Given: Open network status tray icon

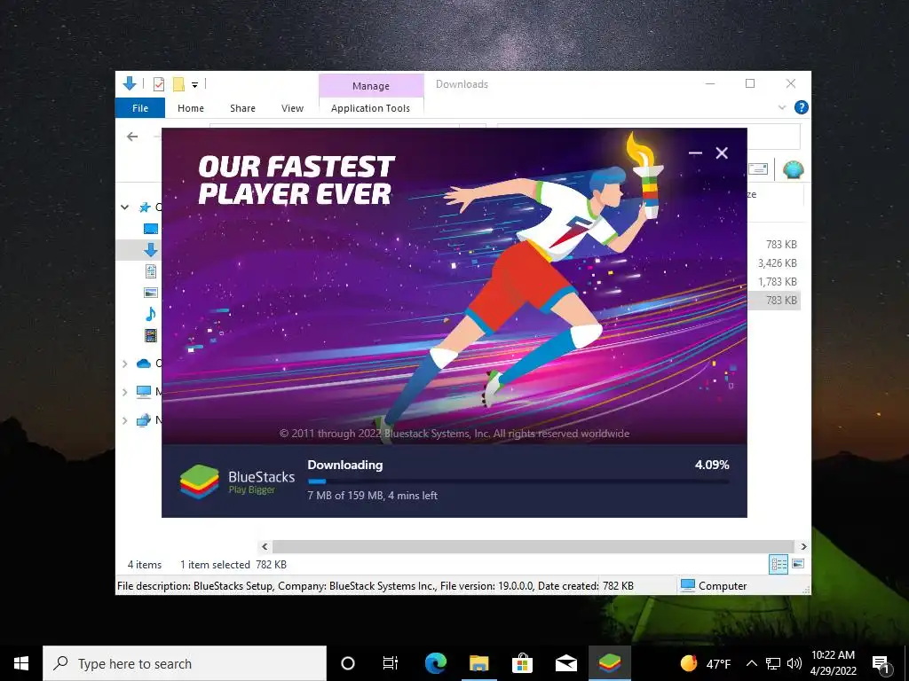Looking at the screenshot, I should tap(773, 663).
